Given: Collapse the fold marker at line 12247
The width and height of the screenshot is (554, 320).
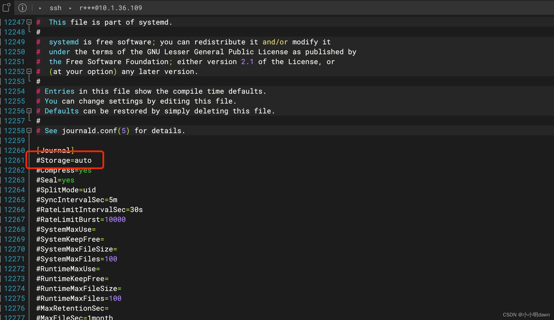Looking at the screenshot, I should click(29, 22).
